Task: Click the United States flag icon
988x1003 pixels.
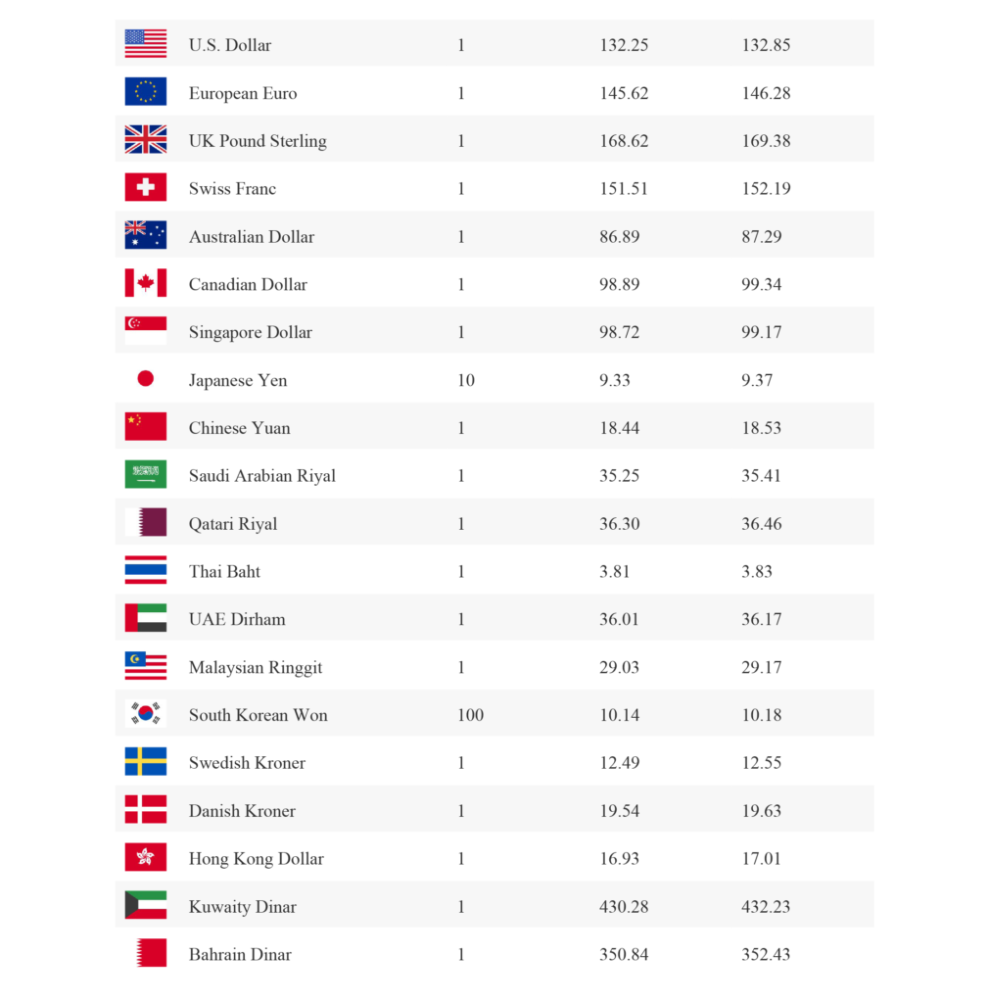Action: 145,44
